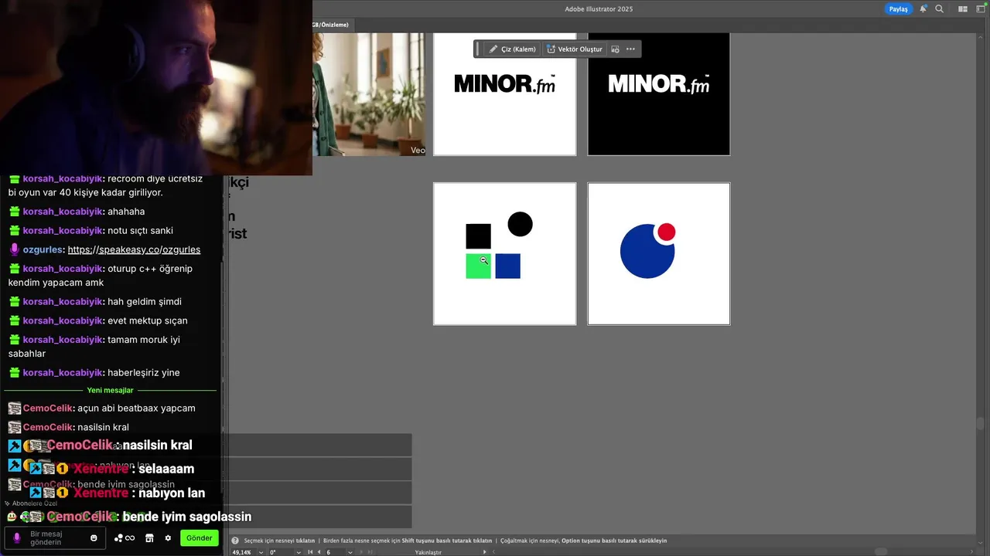The image size is (990, 556).
Task: Open the notifications bell icon
Action: click(923, 9)
